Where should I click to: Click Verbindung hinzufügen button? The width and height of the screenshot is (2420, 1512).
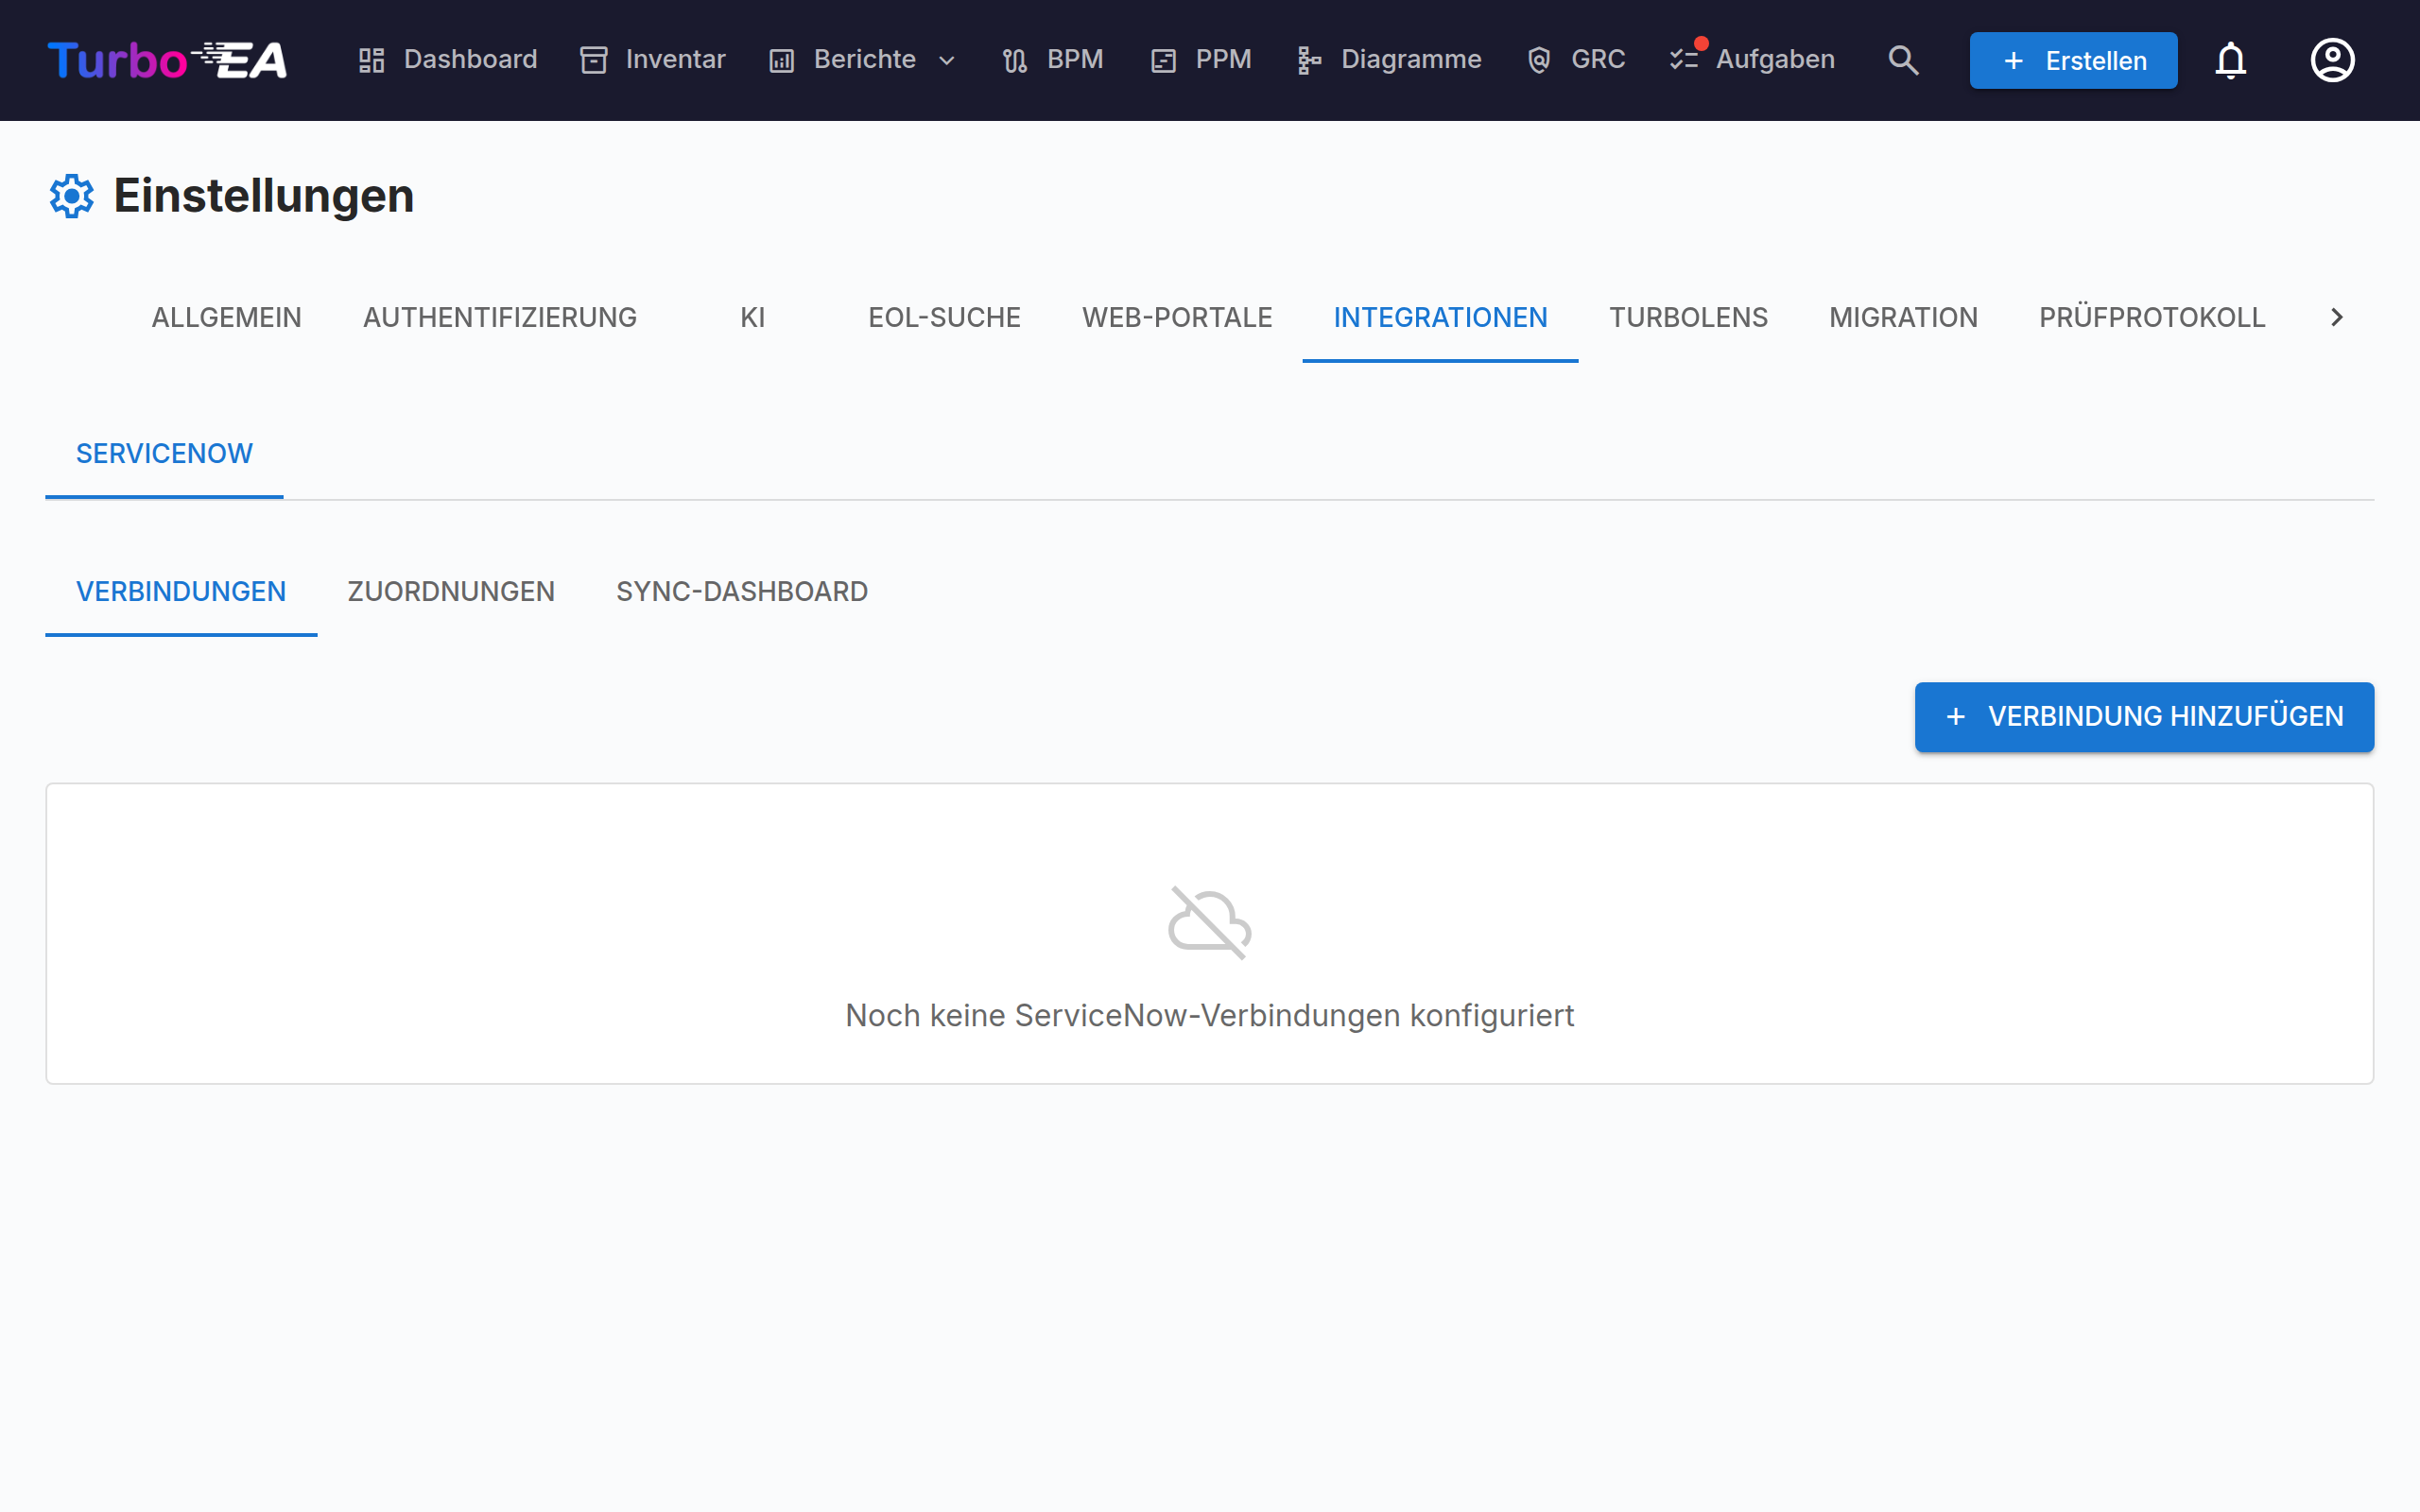(x=2144, y=717)
